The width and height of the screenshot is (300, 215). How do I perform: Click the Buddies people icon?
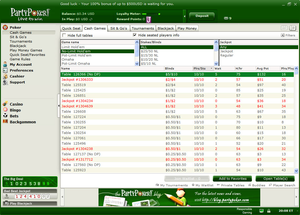[250, 185]
